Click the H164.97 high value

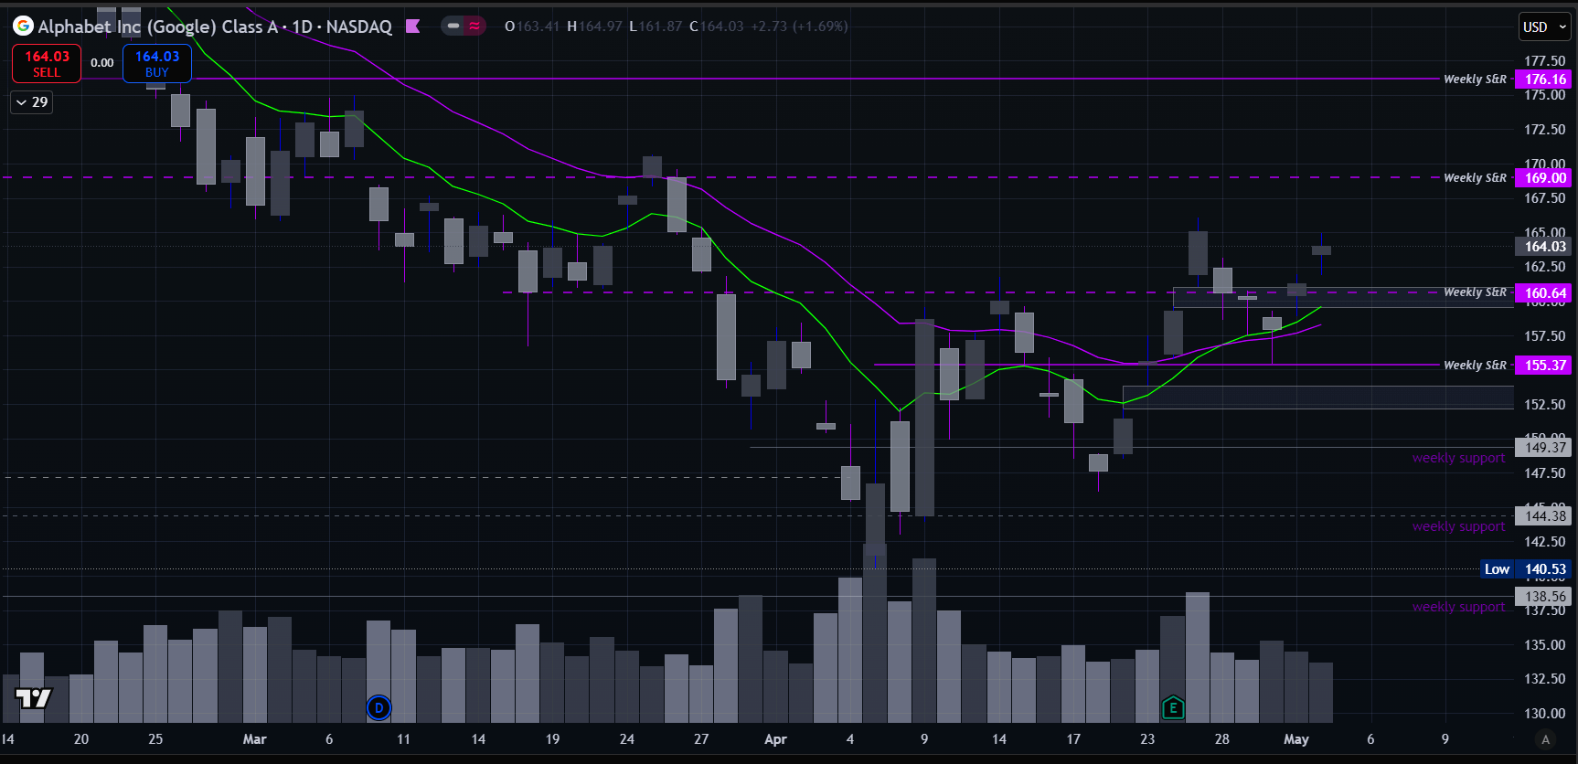[x=594, y=27]
